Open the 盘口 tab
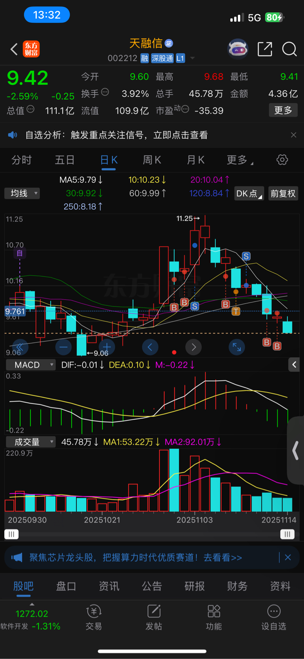The height and width of the screenshot is (659, 304). tap(66, 586)
